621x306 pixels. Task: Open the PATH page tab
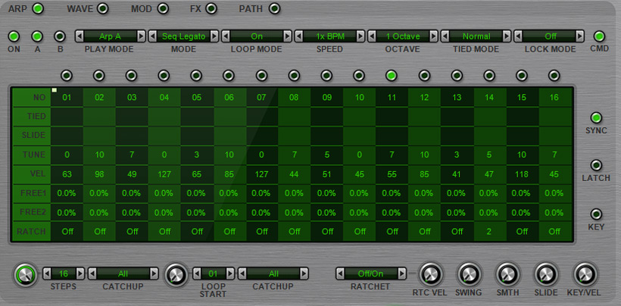[274, 8]
